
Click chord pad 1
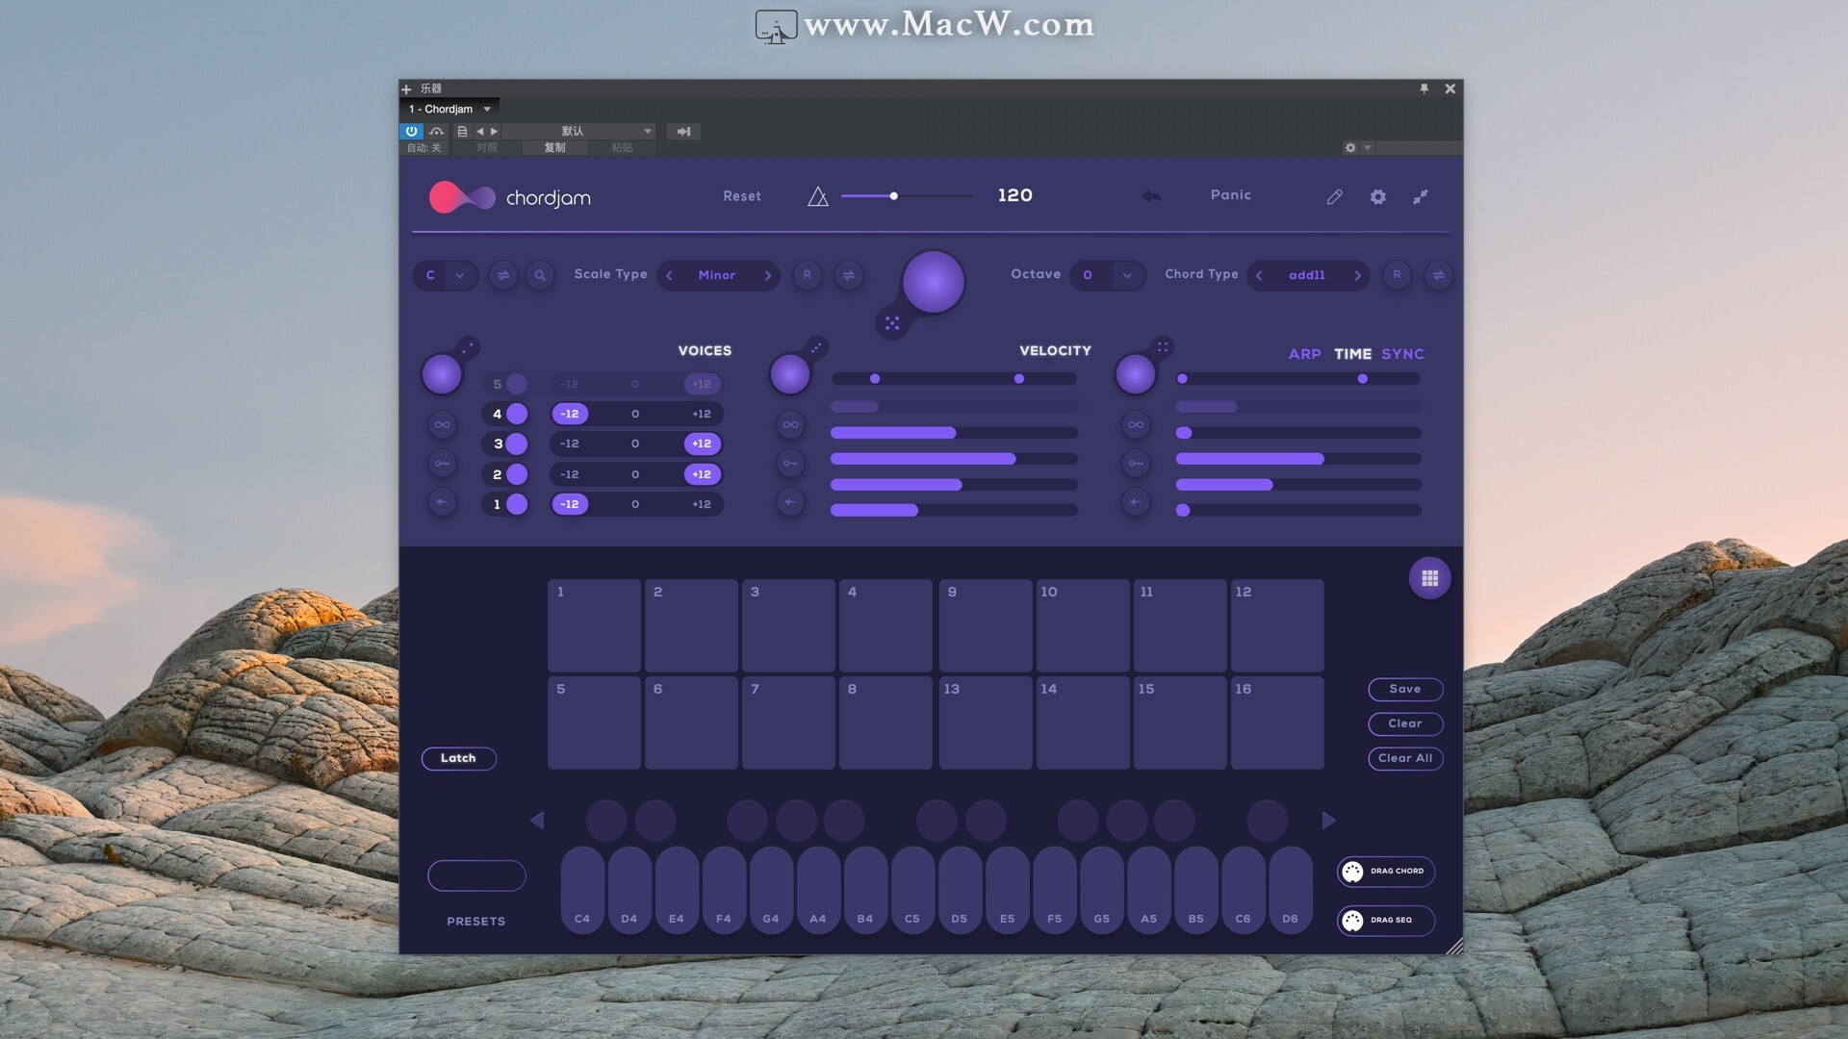pyautogui.click(x=594, y=625)
